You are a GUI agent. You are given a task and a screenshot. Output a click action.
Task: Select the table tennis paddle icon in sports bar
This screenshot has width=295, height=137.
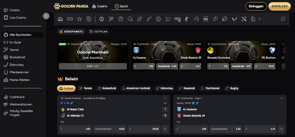pos(168,19)
